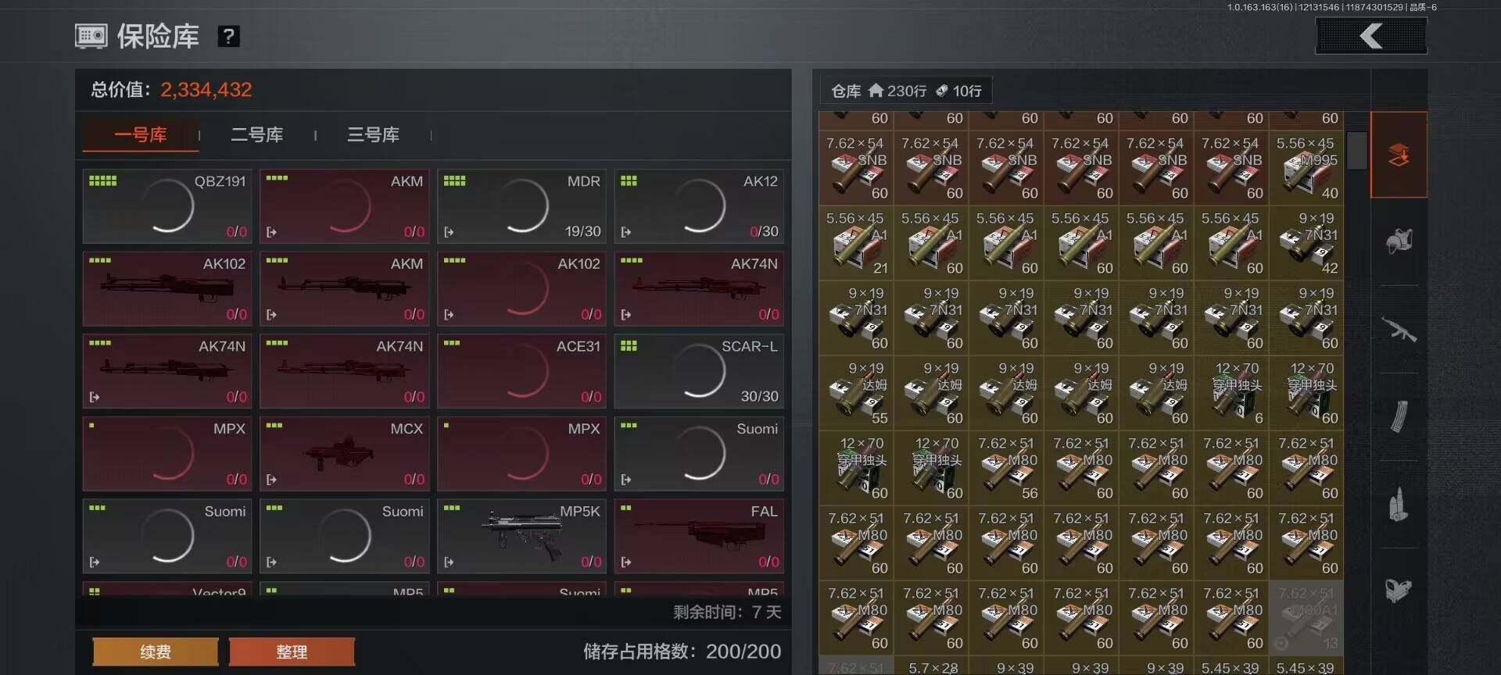
Task: Select the AK12 weapon card
Action: tap(699, 206)
